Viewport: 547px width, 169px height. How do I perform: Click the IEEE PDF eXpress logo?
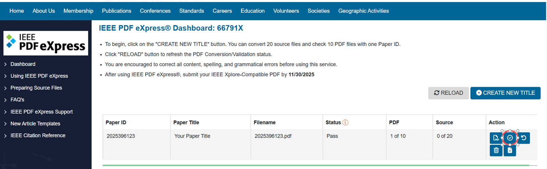[x=46, y=43]
